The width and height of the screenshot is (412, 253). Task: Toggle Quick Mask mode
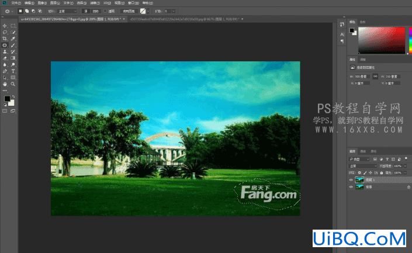[x=5, y=111]
